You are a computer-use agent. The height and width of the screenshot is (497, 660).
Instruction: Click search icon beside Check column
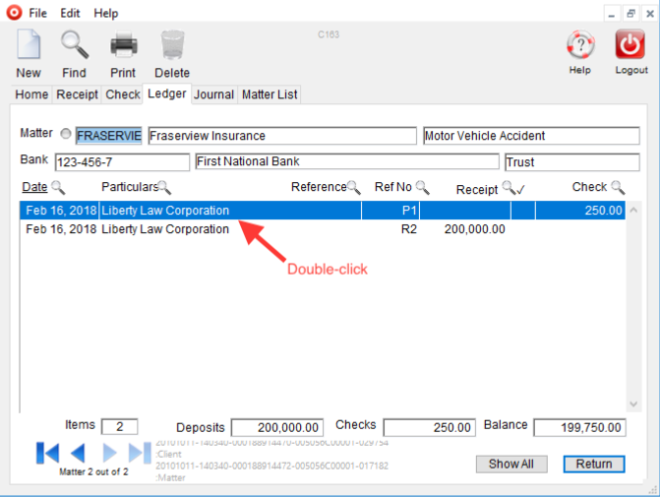[618, 187]
